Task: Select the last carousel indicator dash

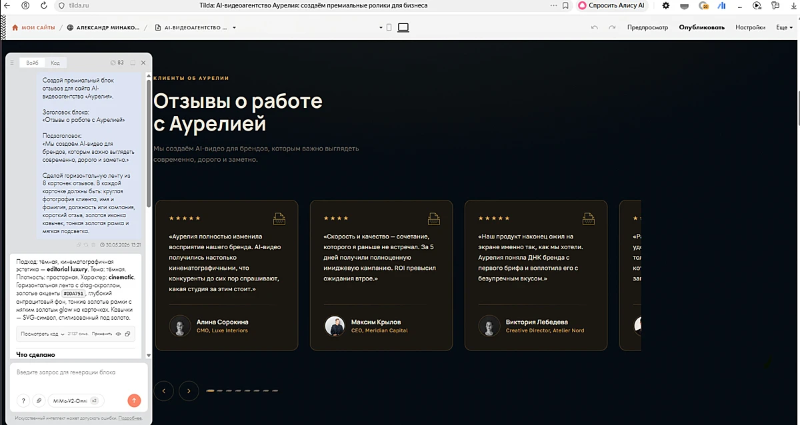Action: tap(275, 390)
